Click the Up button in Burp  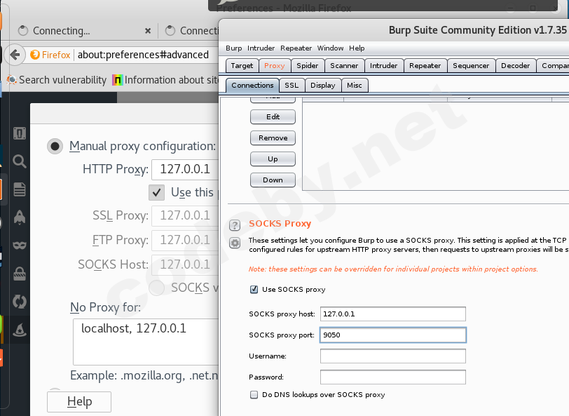click(x=273, y=159)
